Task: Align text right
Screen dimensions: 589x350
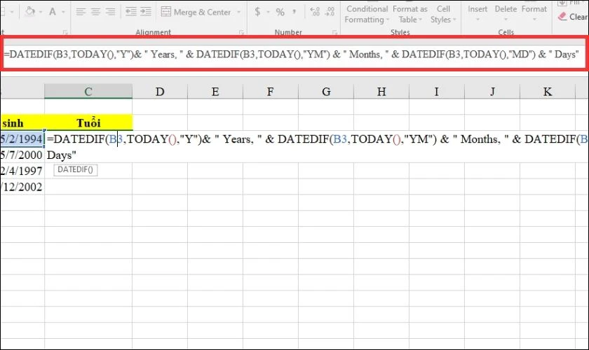Action: (110, 12)
